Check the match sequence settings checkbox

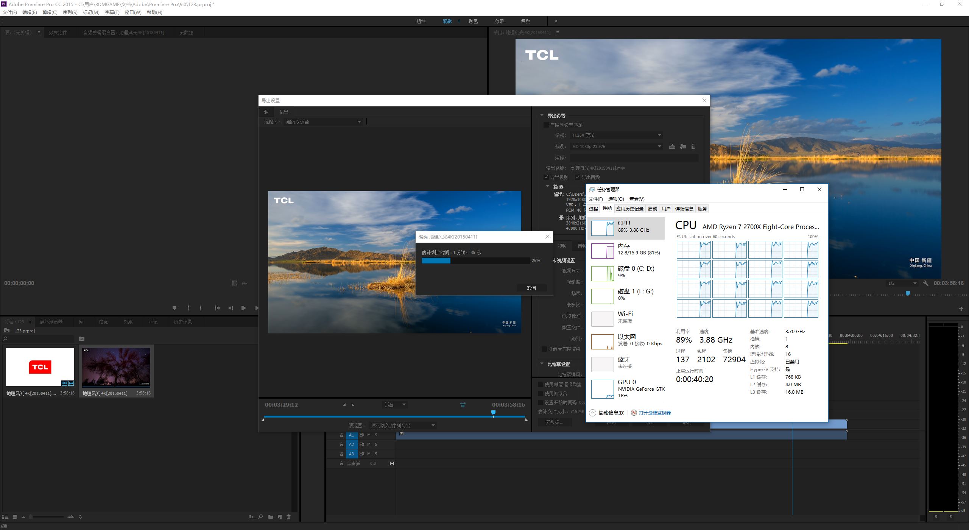[546, 125]
